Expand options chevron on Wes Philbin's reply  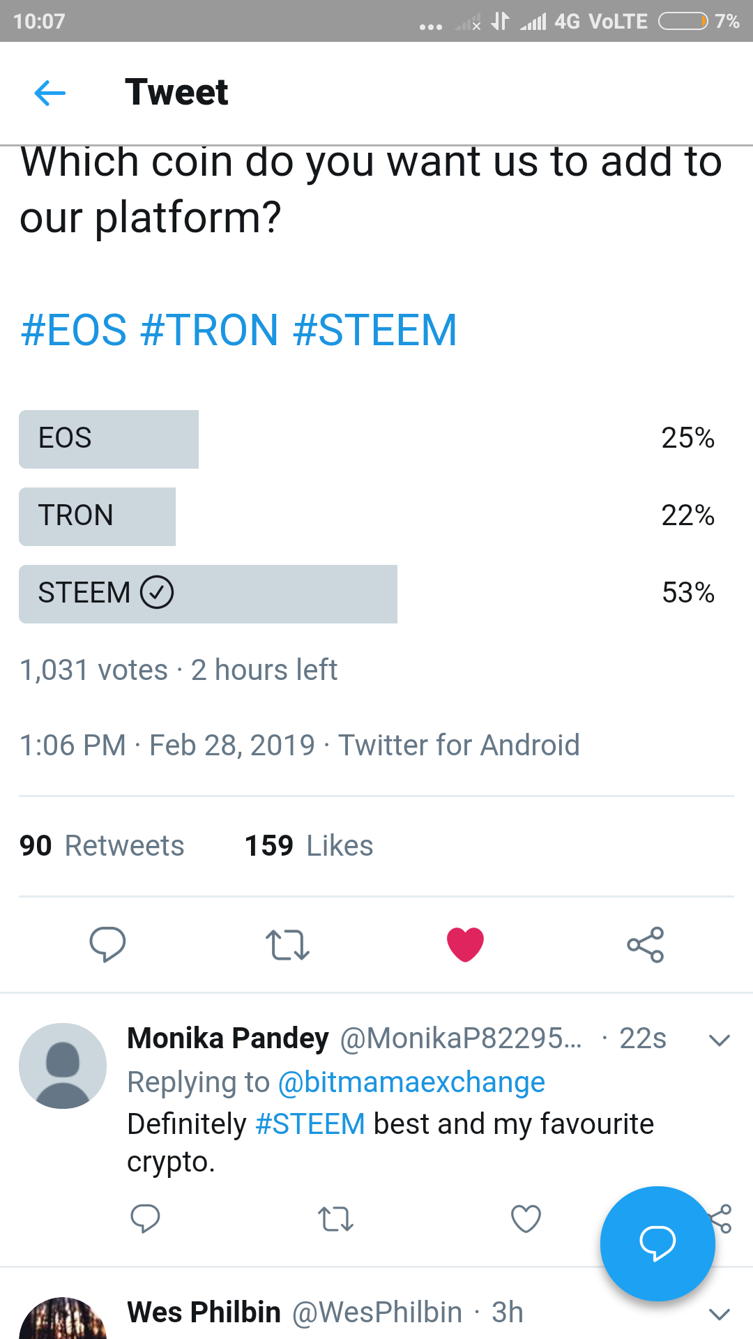(x=719, y=1314)
